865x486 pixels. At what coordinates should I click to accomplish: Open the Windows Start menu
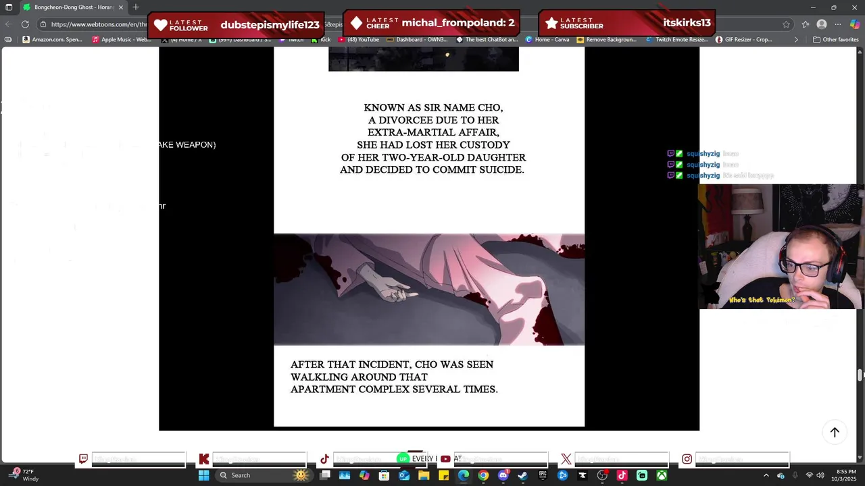click(203, 475)
